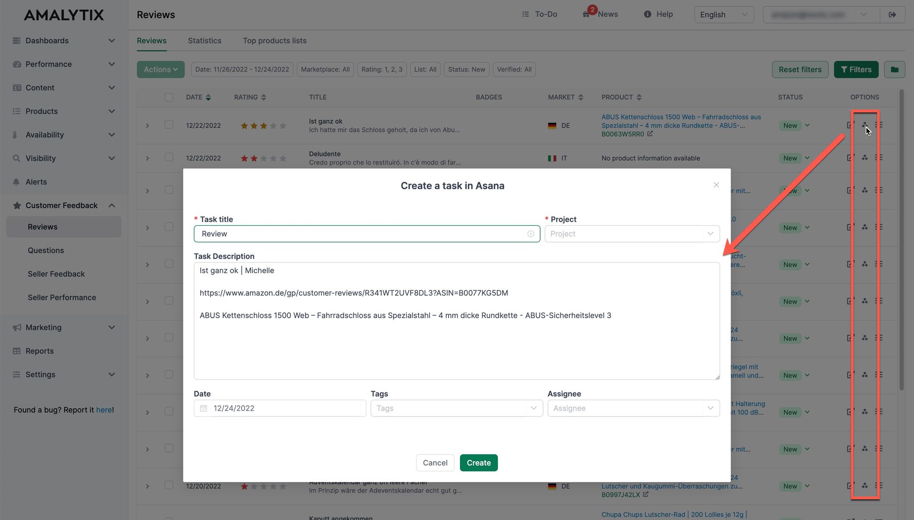Open status dropdown of the 'Ist ganz ok' row
This screenshot has height=520, width=914.
click(x=807, y=125)
